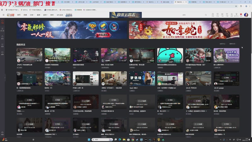
Task: Open the 于子怡 stream thumbnail
Action: [142, 79]
